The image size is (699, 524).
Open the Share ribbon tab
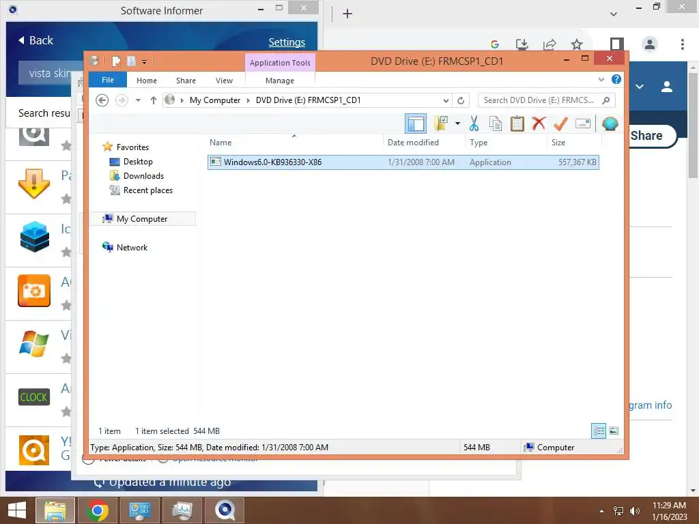(186, 81)
